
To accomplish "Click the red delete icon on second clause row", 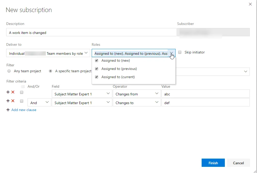I will (13, 101).
